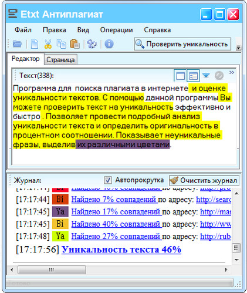Expand text panel toolbar chevron »
This screenshot has width=247, height=293.
click(232, 73)
